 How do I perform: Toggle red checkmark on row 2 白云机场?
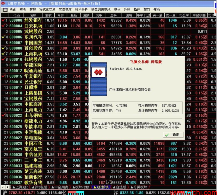click(4, 25)
